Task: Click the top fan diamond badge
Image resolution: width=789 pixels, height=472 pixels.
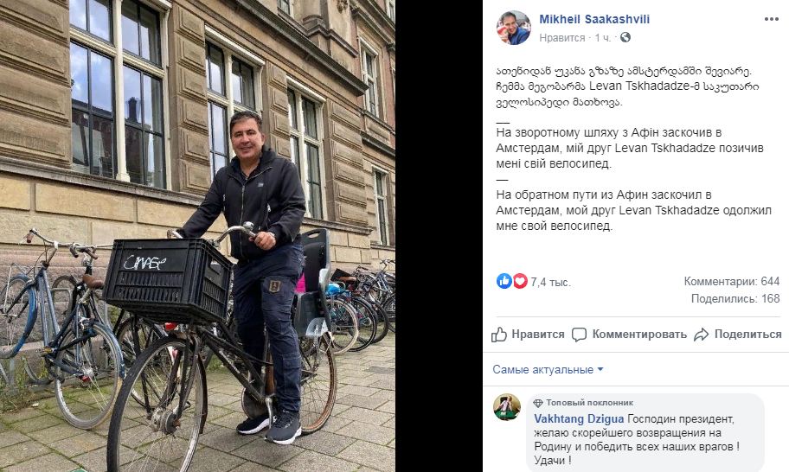Action: click(538, 403)
